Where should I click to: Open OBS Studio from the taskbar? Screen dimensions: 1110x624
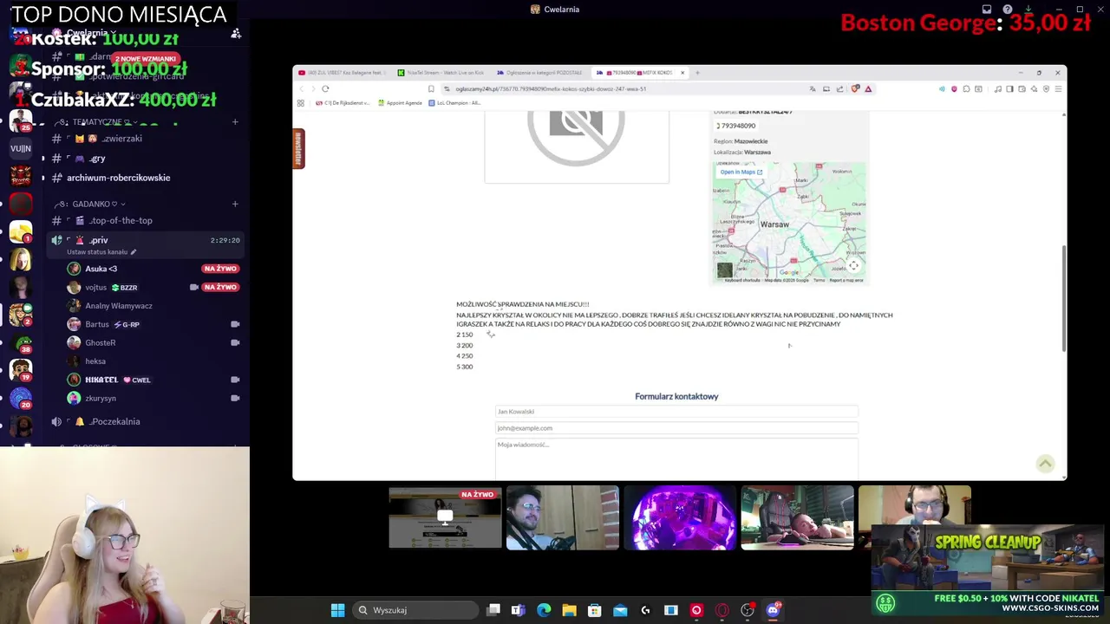pos(747,610)
